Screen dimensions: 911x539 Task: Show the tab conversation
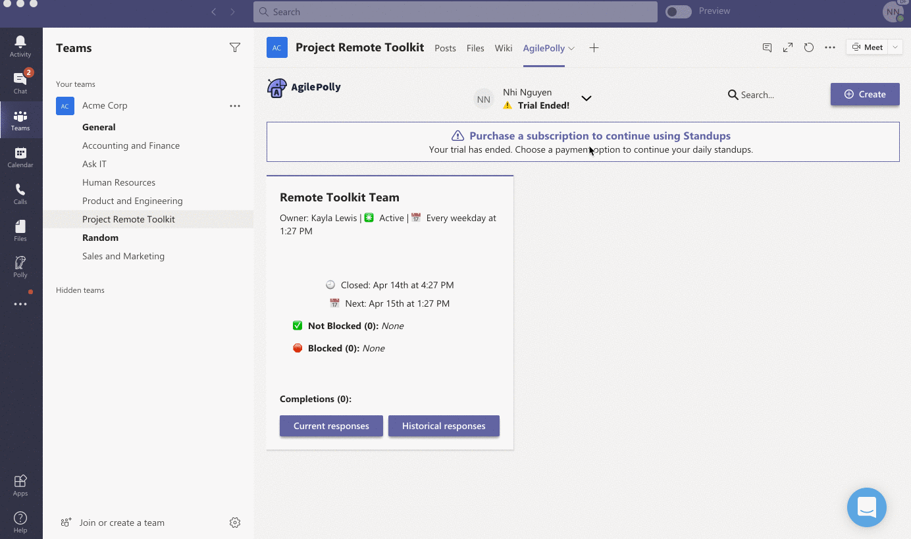point(767,47)
